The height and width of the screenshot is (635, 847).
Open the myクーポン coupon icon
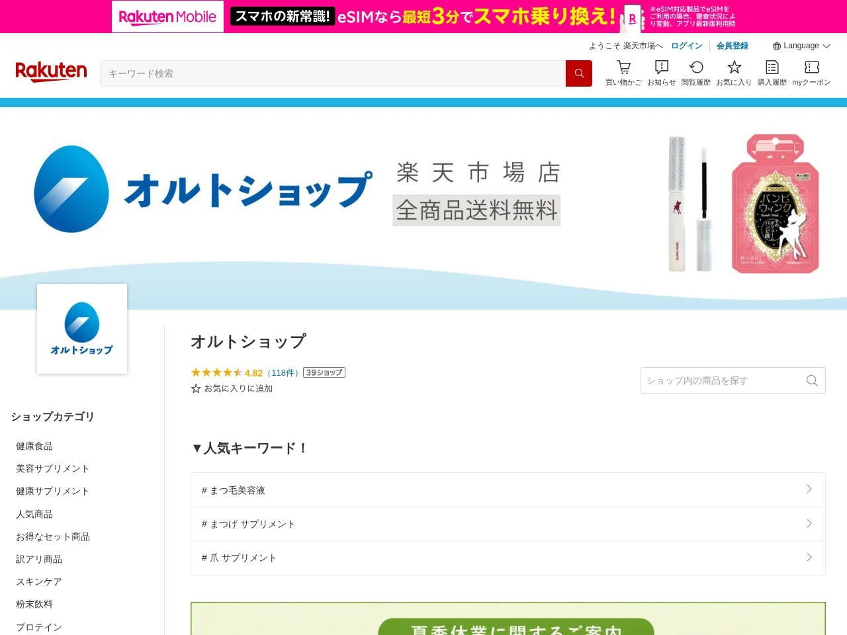pos(811,67)
